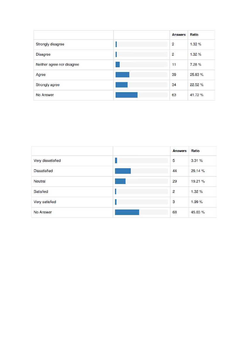Select the No Answer bar with 63 answers

(x=127, y=95)
